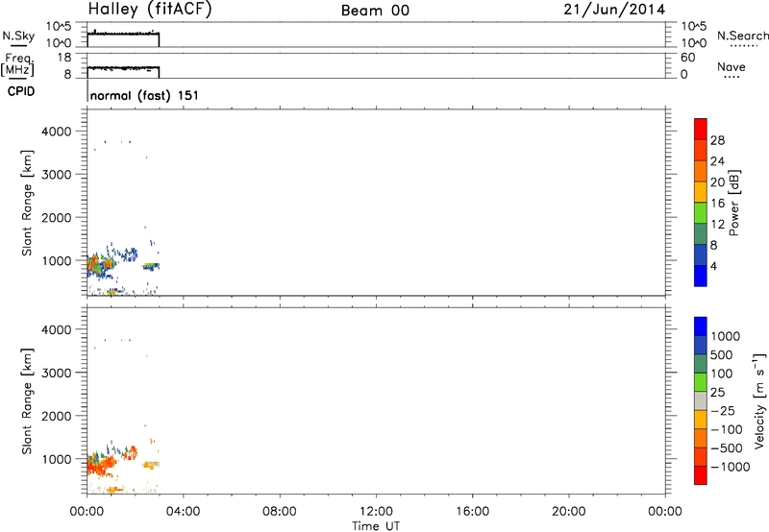This screenshot has height=532, width=769.
Task: Click the '20:00' time axis tick
Action: (568, 512)
